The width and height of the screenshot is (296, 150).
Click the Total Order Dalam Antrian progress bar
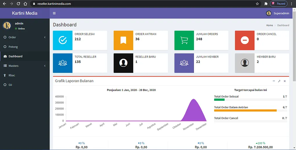pos(245,111)
